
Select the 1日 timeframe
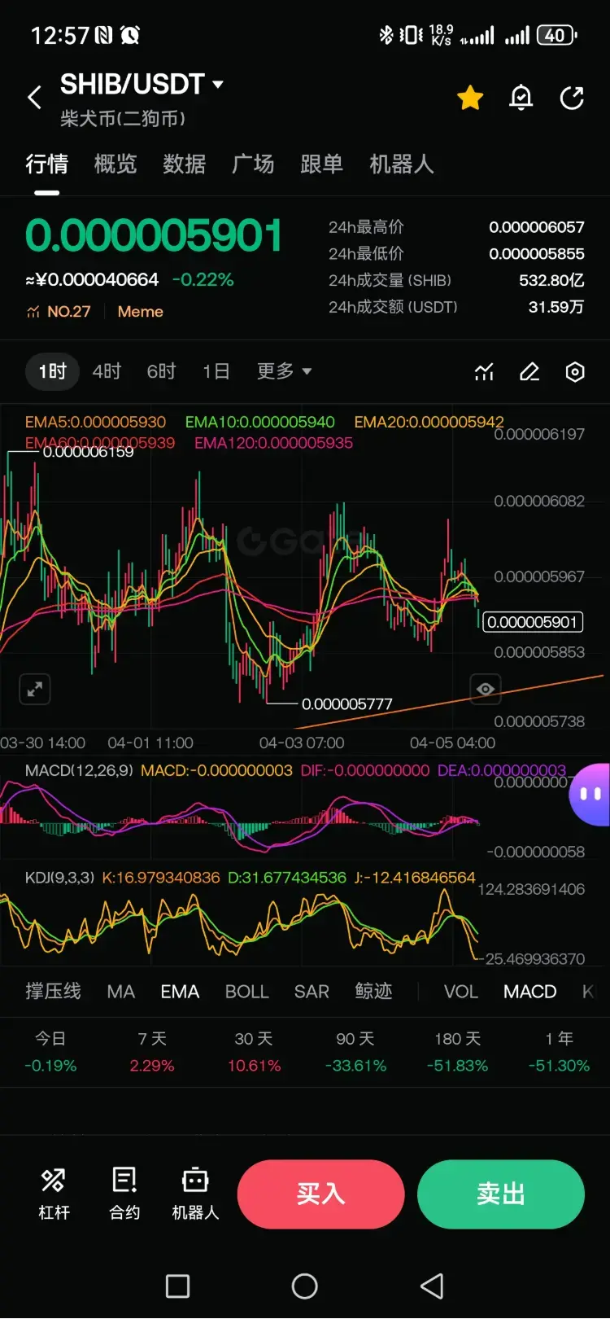[x=216, y=371]
